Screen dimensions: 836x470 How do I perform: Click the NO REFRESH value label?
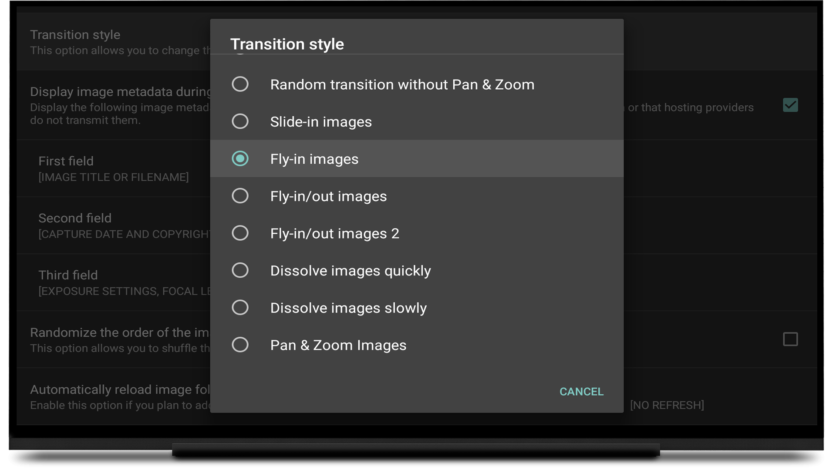pyautogui.click(x=667, y=405)
